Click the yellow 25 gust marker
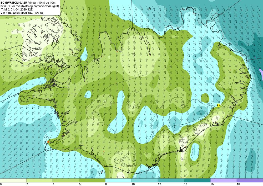Viewport: 263px width, 186px height. click(x=218, y=105)
